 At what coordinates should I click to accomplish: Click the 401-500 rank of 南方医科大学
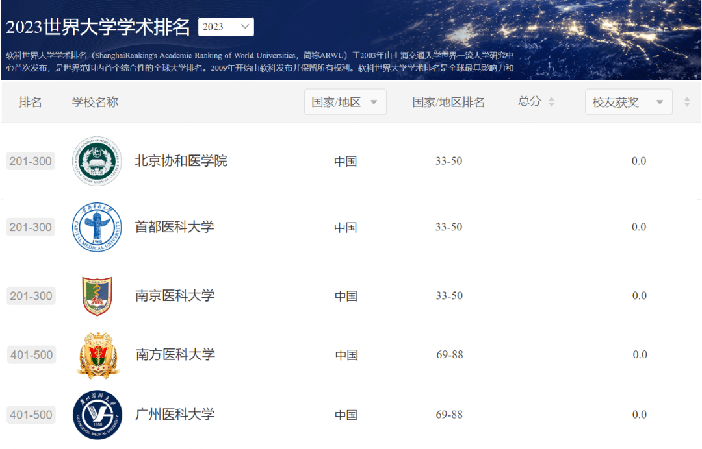click(31, 355)
